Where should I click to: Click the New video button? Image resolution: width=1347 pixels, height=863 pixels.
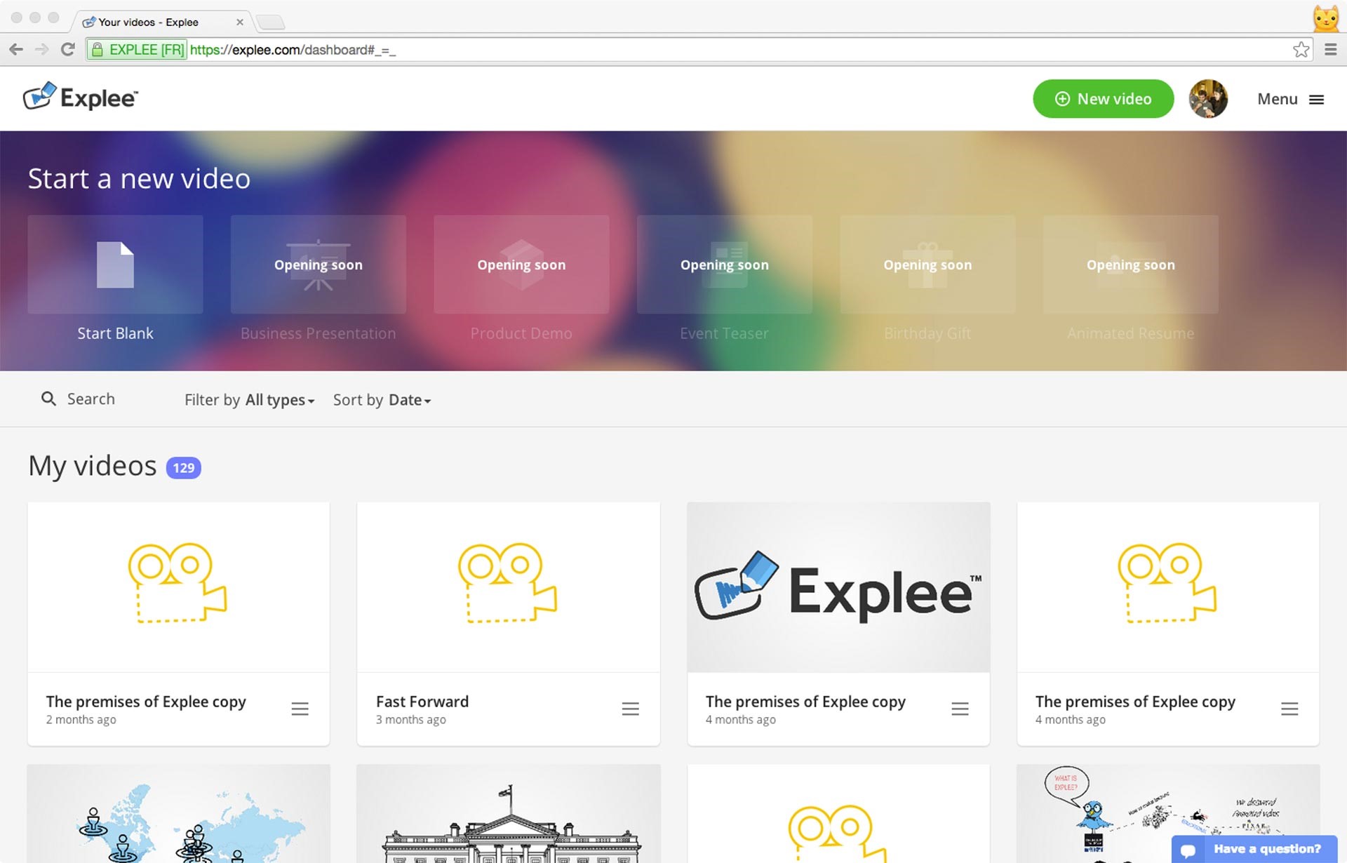coord(1103,99)
